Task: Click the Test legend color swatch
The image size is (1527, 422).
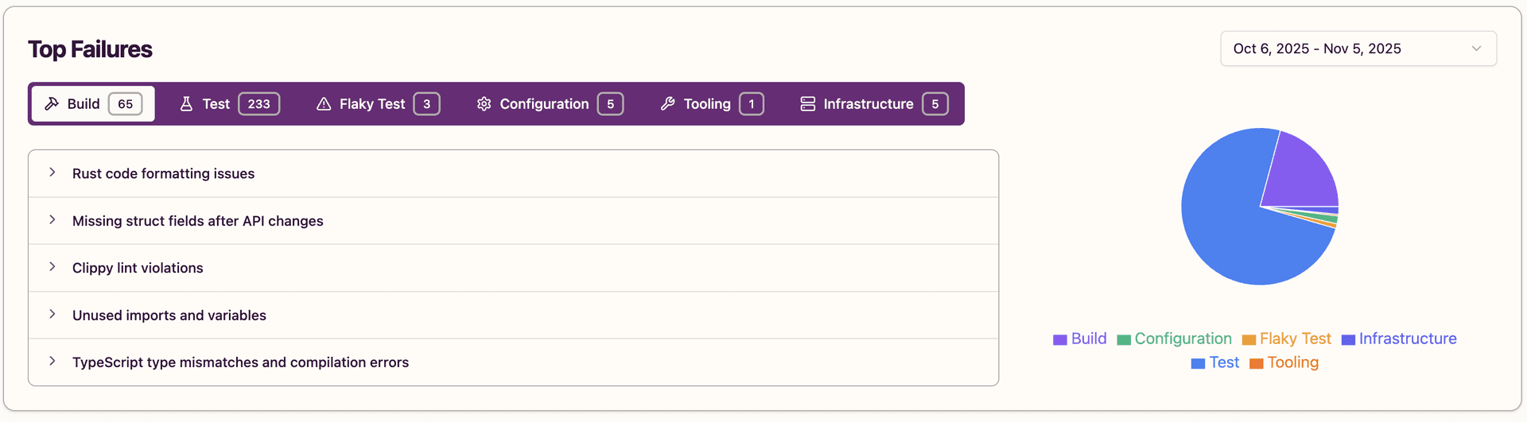Action: [1198, 363]
